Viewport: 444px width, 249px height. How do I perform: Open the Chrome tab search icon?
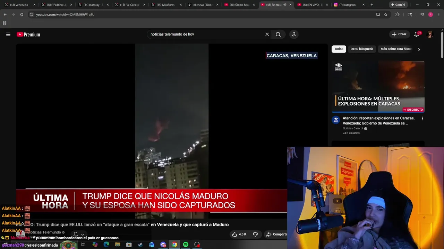pos(410,15)
